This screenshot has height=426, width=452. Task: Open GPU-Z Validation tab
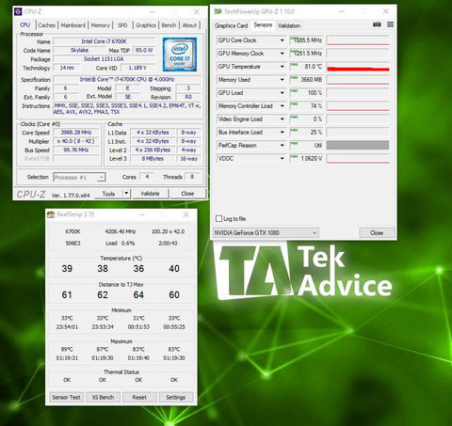[289, 25]
